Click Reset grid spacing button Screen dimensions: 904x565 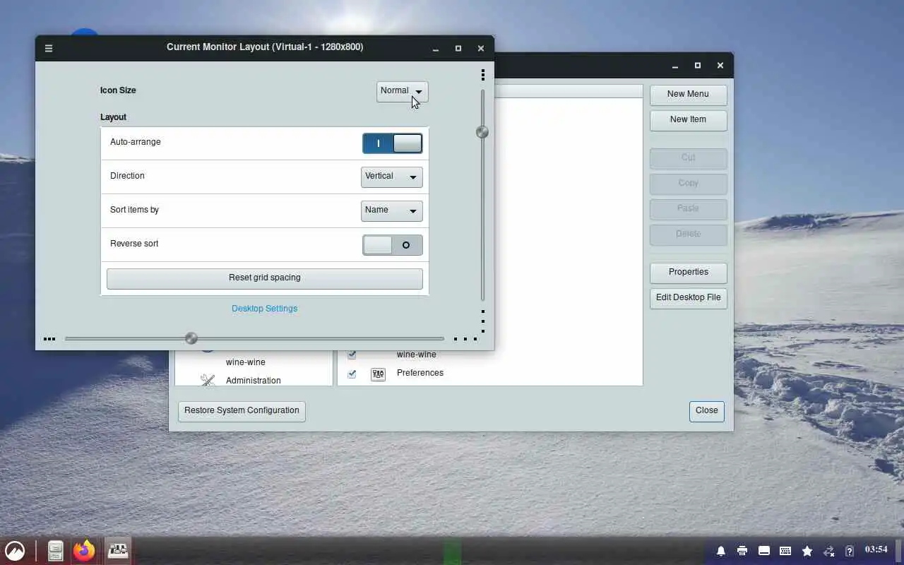point(265,278)
